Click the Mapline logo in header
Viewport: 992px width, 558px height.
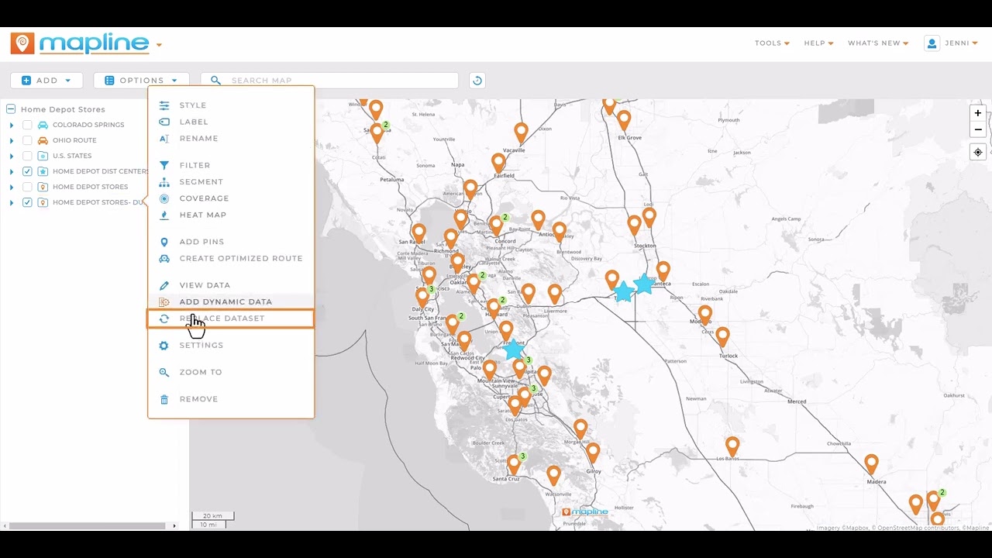[80, 43]
